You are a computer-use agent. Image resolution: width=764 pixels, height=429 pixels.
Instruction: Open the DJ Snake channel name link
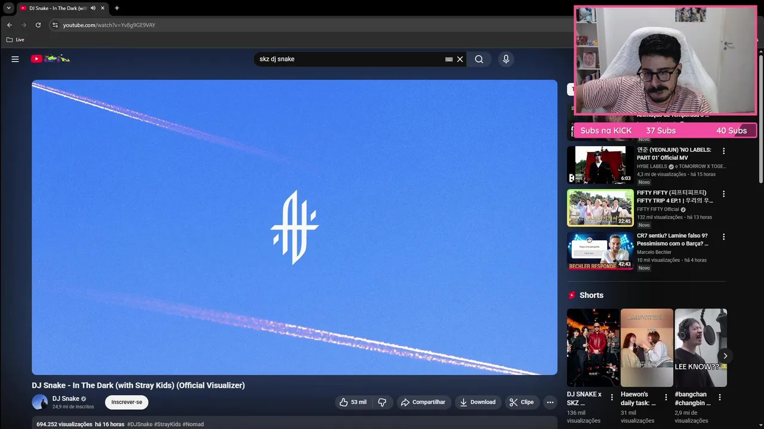click(x=66, y=399)
